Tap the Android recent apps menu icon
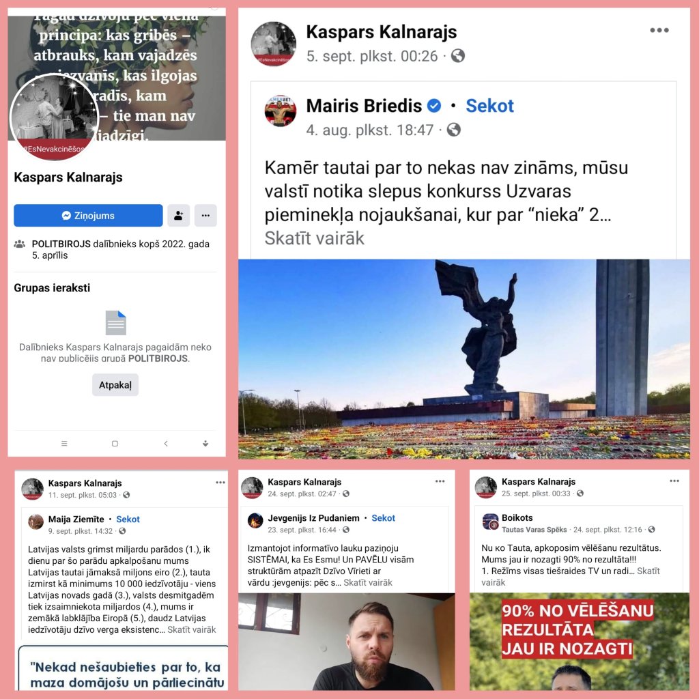The width and height of the screenshot is (699, 699). pos(64,444)
